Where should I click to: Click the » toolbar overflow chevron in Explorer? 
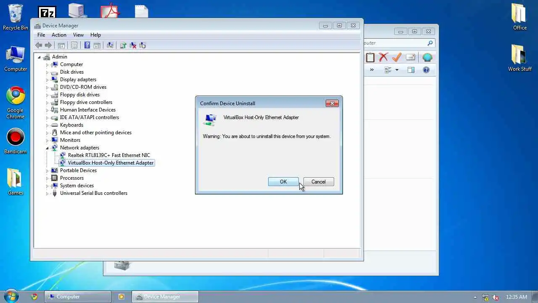[372, 70]
